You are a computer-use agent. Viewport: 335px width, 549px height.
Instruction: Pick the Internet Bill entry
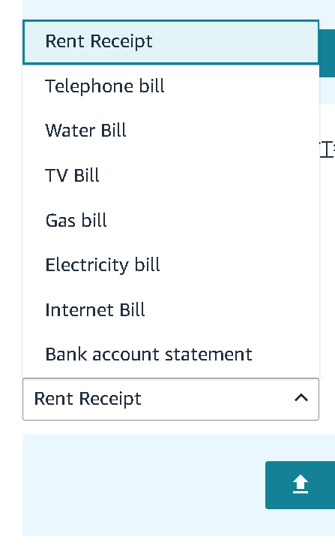(171, 309)
